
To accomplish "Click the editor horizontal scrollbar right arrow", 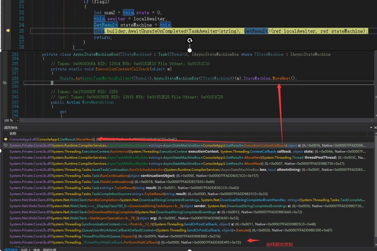I will (372, 120).
